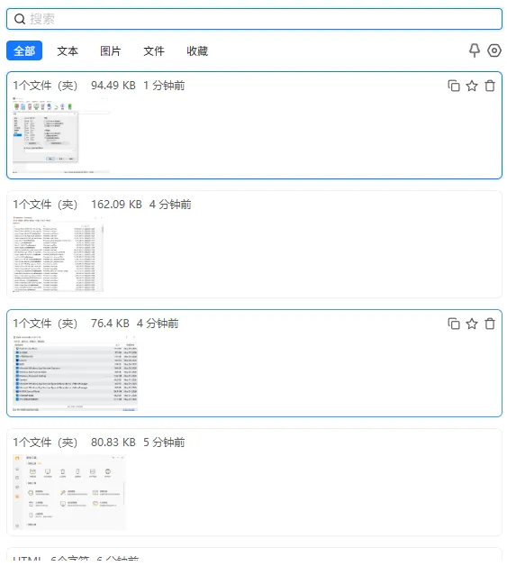The width and height of the screenshot is (507, 566).
Task: Delete the 76.4 KB entry with trash icon
Action: [x=490, y=324]
